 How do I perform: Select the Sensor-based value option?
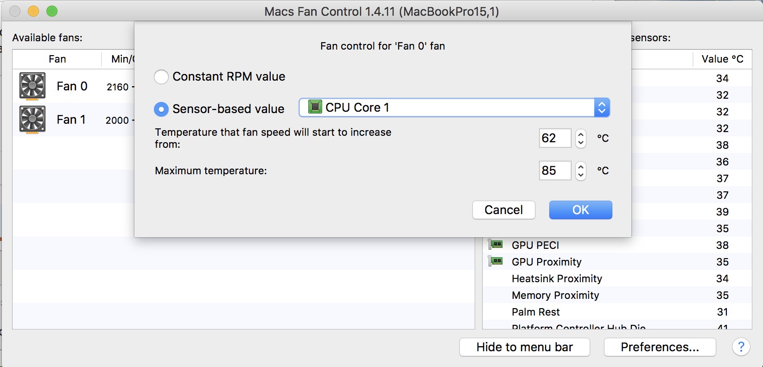click(161, 109)
